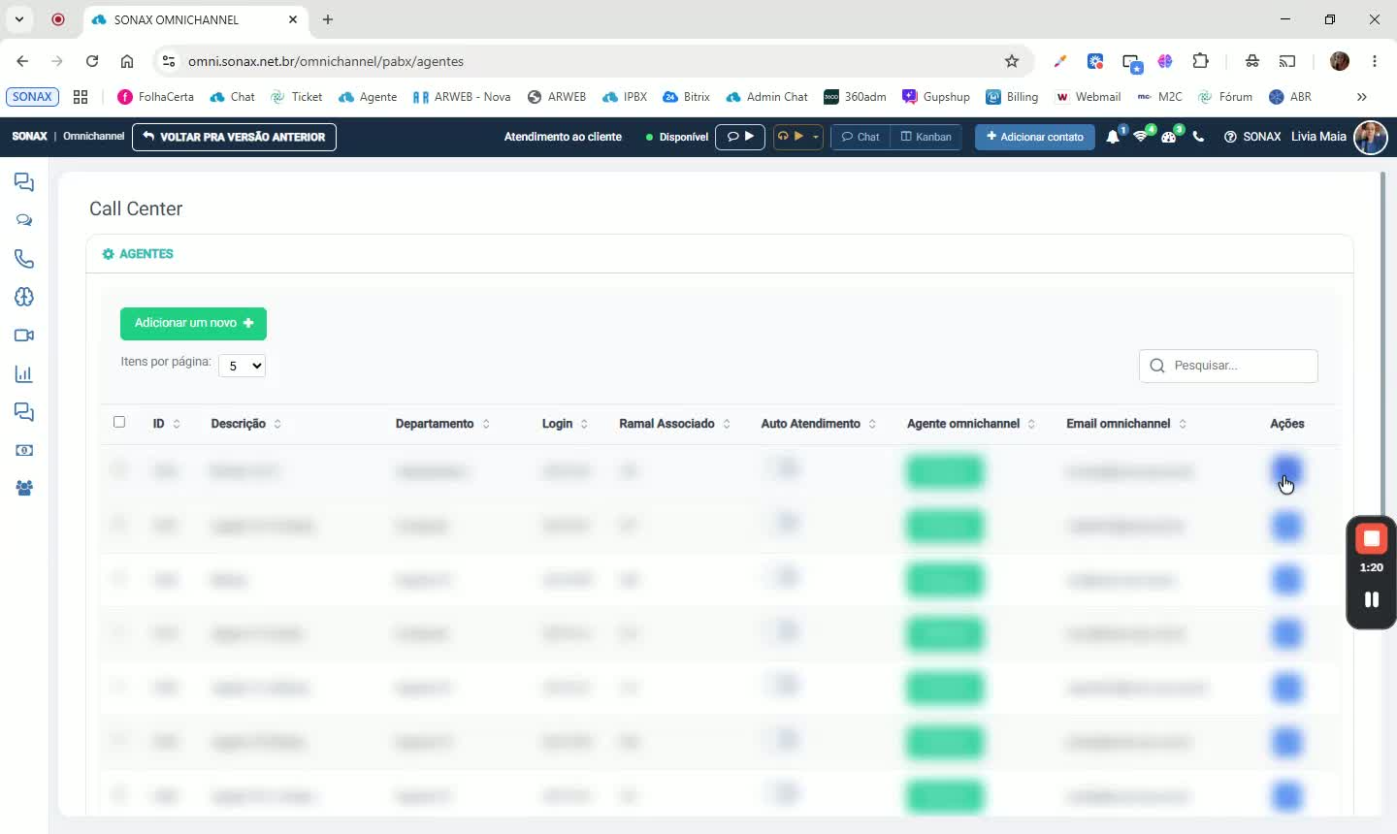The image size is (1397, 834).
Task: Click the dashboard gauge icon in header
Action: (x=1169, y=137)
